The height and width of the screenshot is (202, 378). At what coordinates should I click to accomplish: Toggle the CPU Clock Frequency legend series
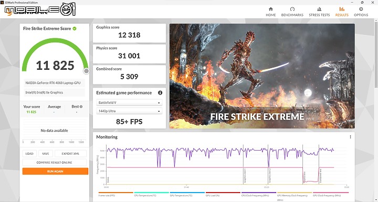click(x=258, y=194)
